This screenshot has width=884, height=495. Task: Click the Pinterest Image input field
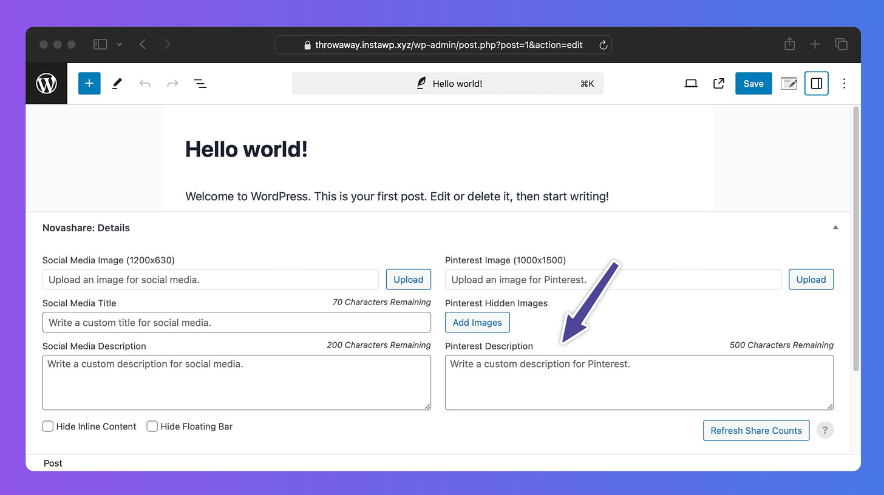[x=613, y=280]
